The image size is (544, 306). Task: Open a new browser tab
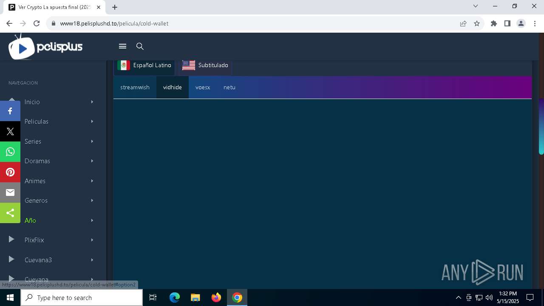coord(115,7)
